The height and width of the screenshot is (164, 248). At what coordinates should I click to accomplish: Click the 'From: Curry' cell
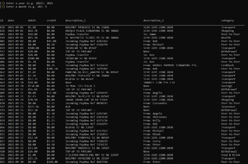[152, 141]
